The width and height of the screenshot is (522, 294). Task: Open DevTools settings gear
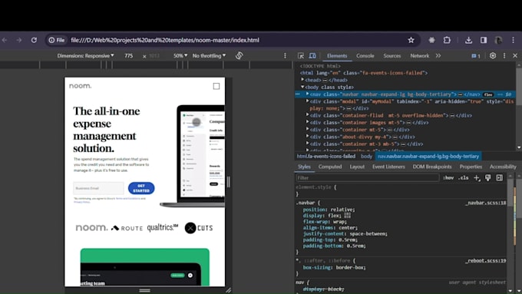click(x=493, y=55)
